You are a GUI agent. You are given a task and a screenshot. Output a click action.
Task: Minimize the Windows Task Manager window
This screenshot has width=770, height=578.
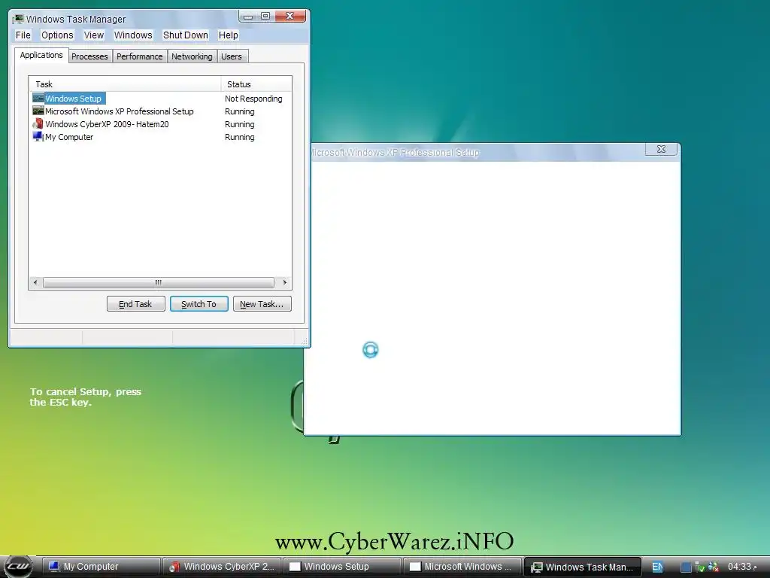tap(248, 17)
